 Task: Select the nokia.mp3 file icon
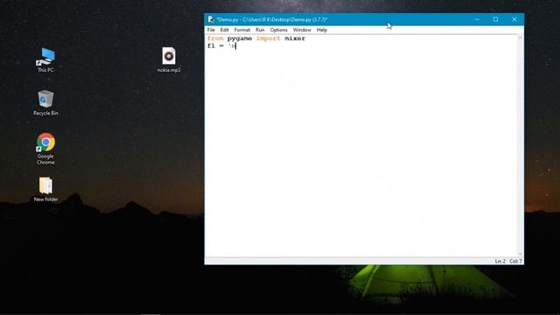click(x=169, y=60)
